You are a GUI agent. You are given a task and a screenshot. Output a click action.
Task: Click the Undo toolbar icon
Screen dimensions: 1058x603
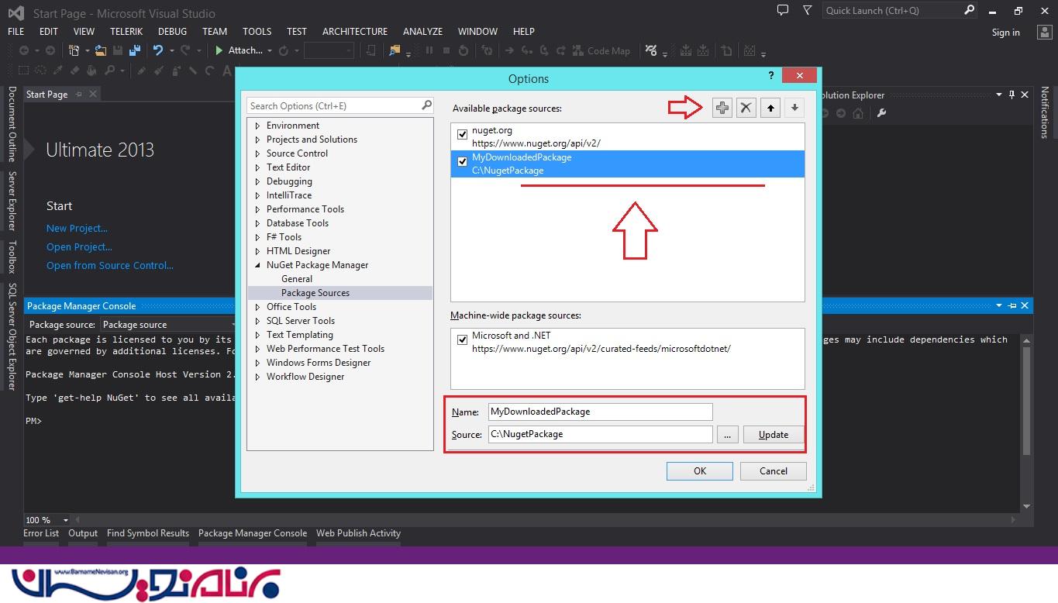click(158, 50)
